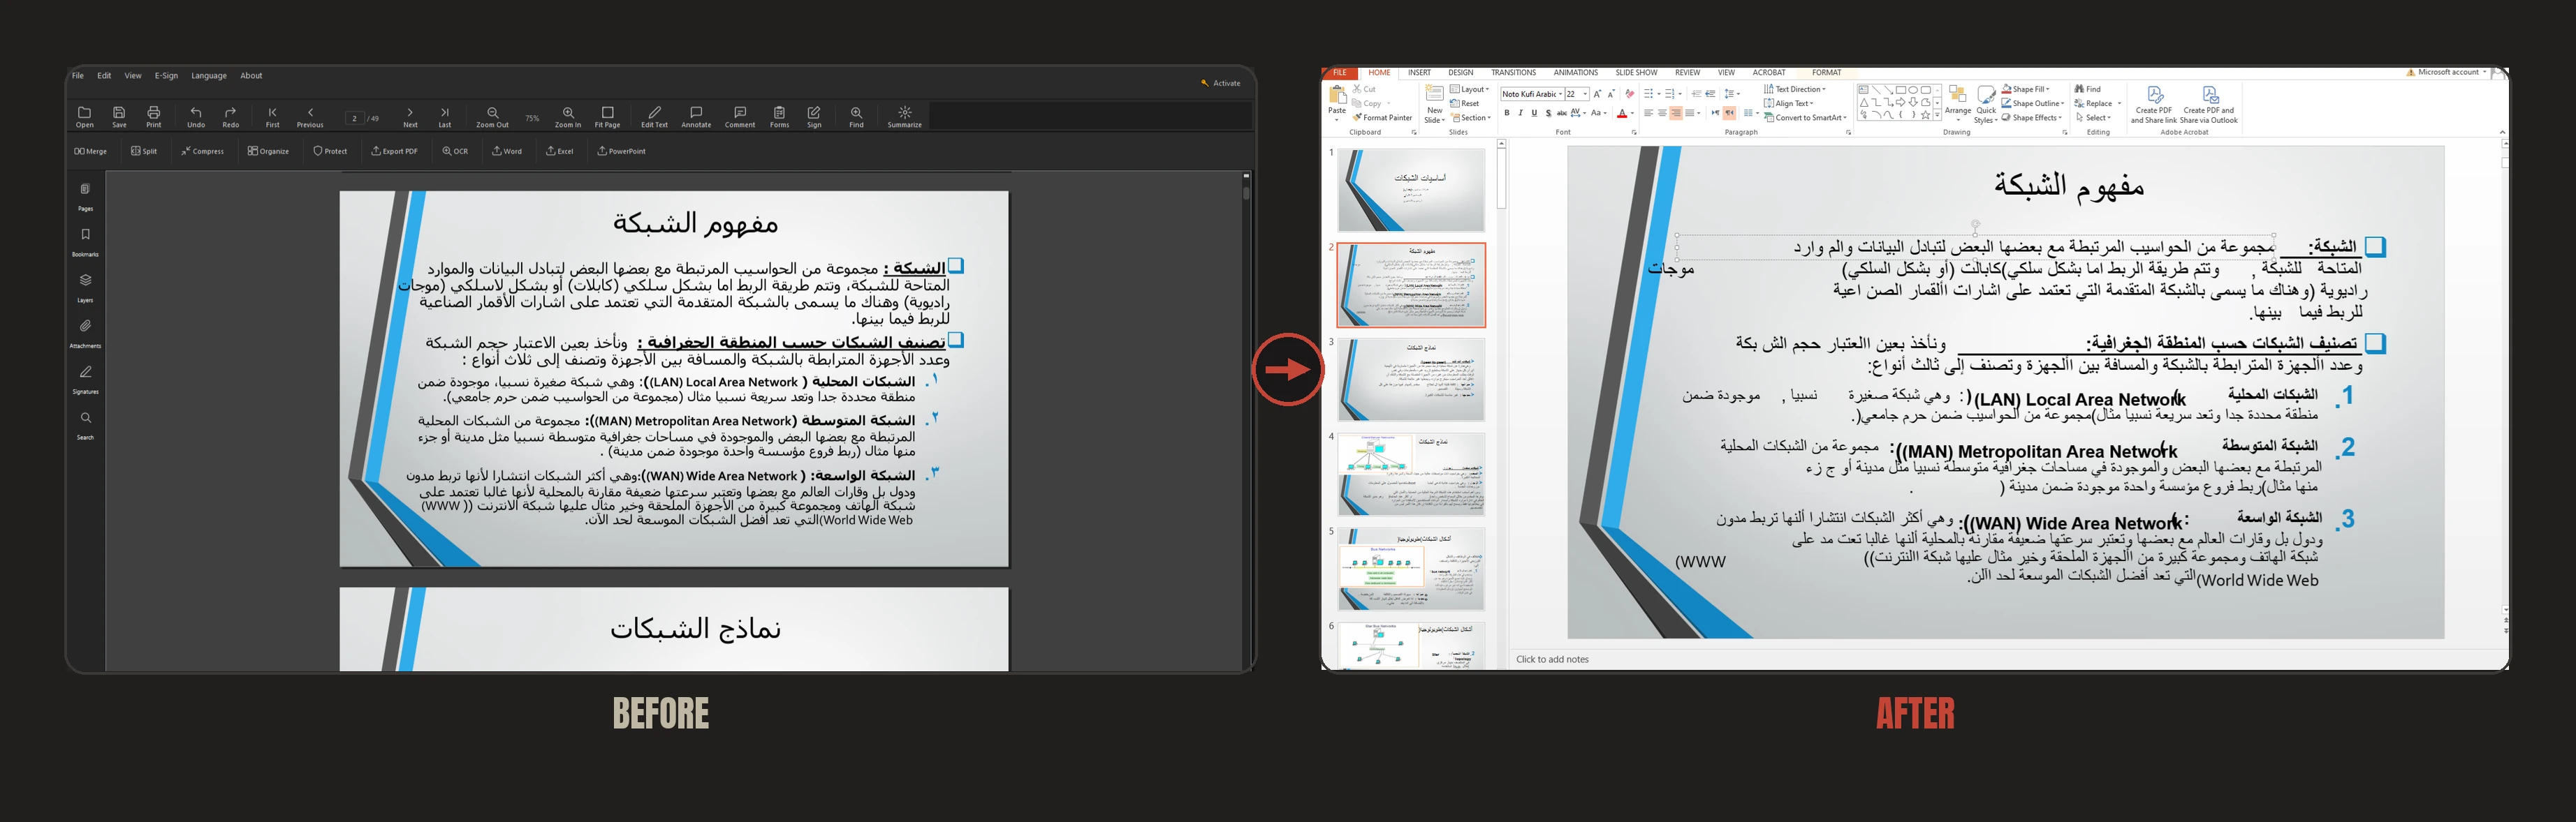Click Zoom In in the PDF editor
The image size is (2576, 822).
click(568, 117)
